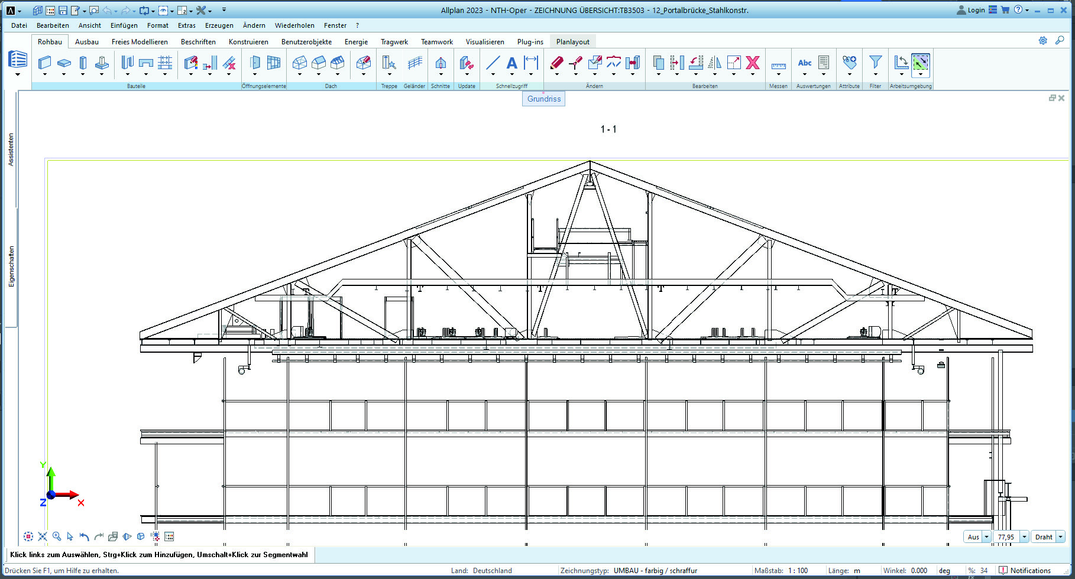Screen dimensions: 1075x579
Task: Select the Text 'A' tool in Schnellzugriff
Action: pyautogui.click(x=512, y=63)
